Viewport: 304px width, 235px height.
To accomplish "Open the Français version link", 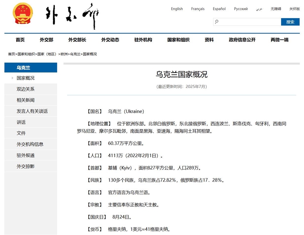I will pos(198,9).
